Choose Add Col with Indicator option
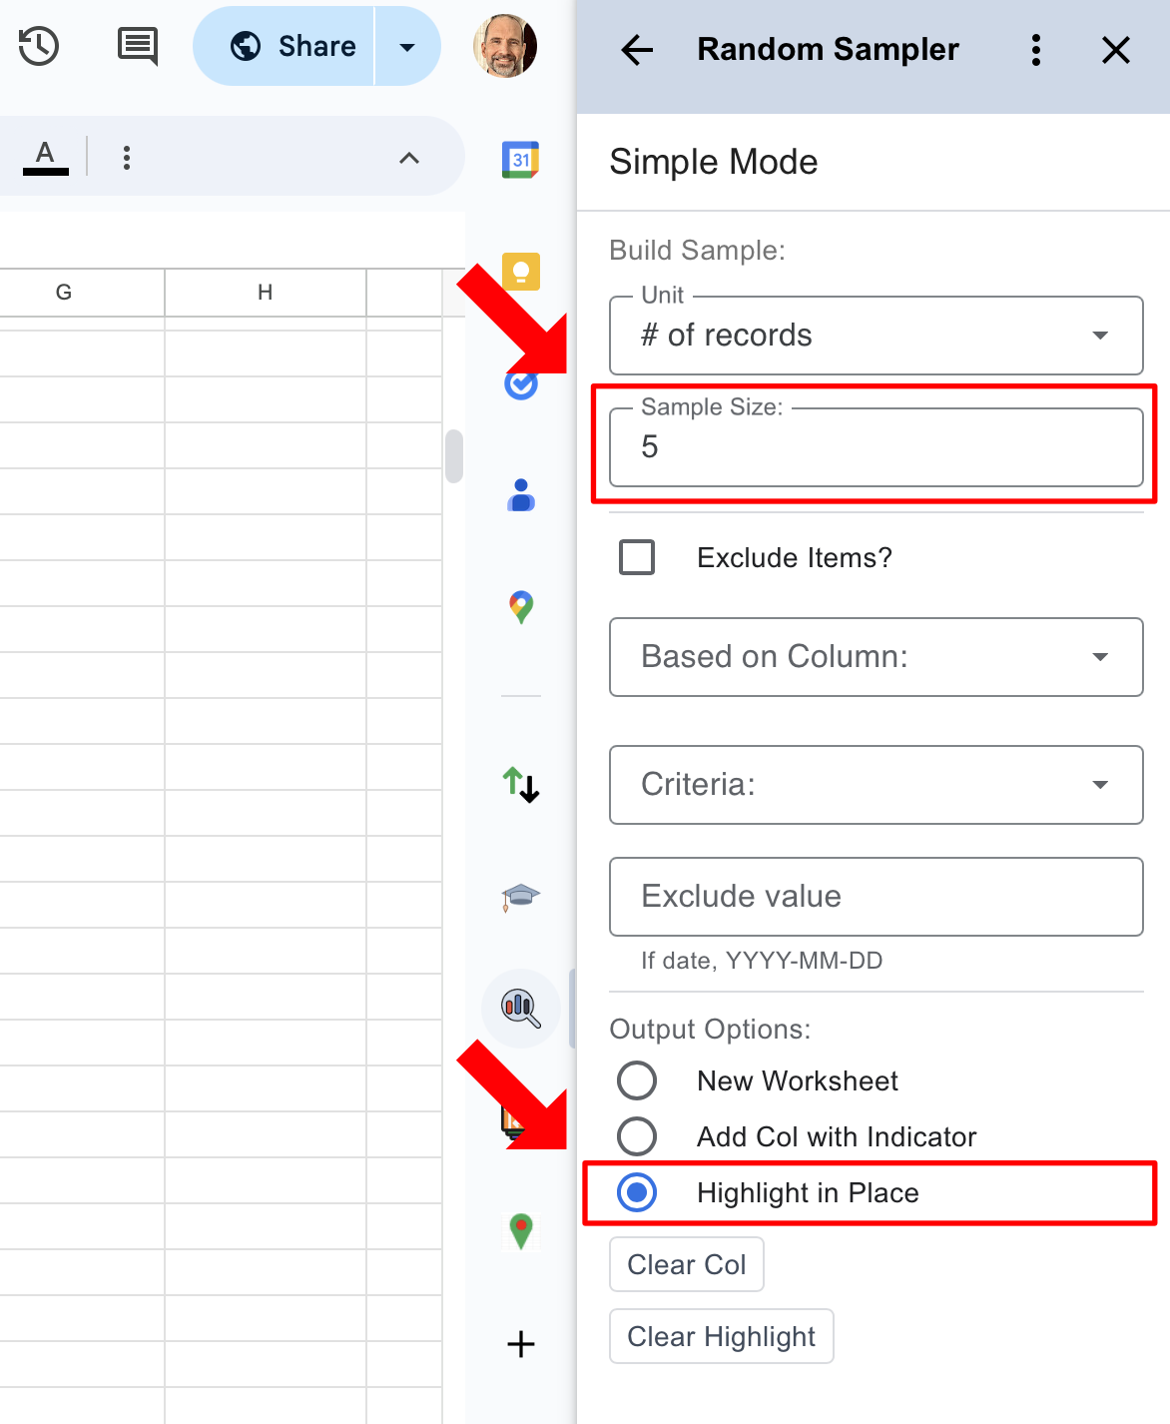The height and width of the screenshot is (1424, 1170). tap(637, 1136)
